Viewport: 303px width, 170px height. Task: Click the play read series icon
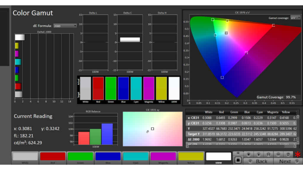[x=258, y=154]
